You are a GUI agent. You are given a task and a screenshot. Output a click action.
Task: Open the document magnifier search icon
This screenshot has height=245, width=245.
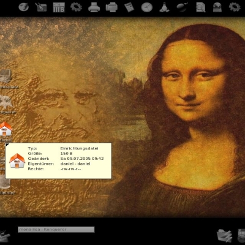200,7
